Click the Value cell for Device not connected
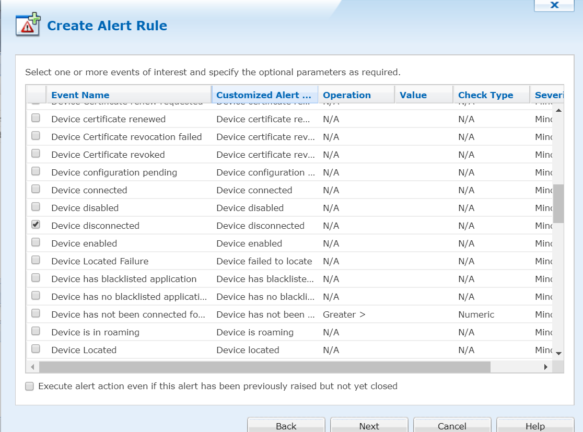The height and width of the screenshot is (432, 583). pos(423,314)
